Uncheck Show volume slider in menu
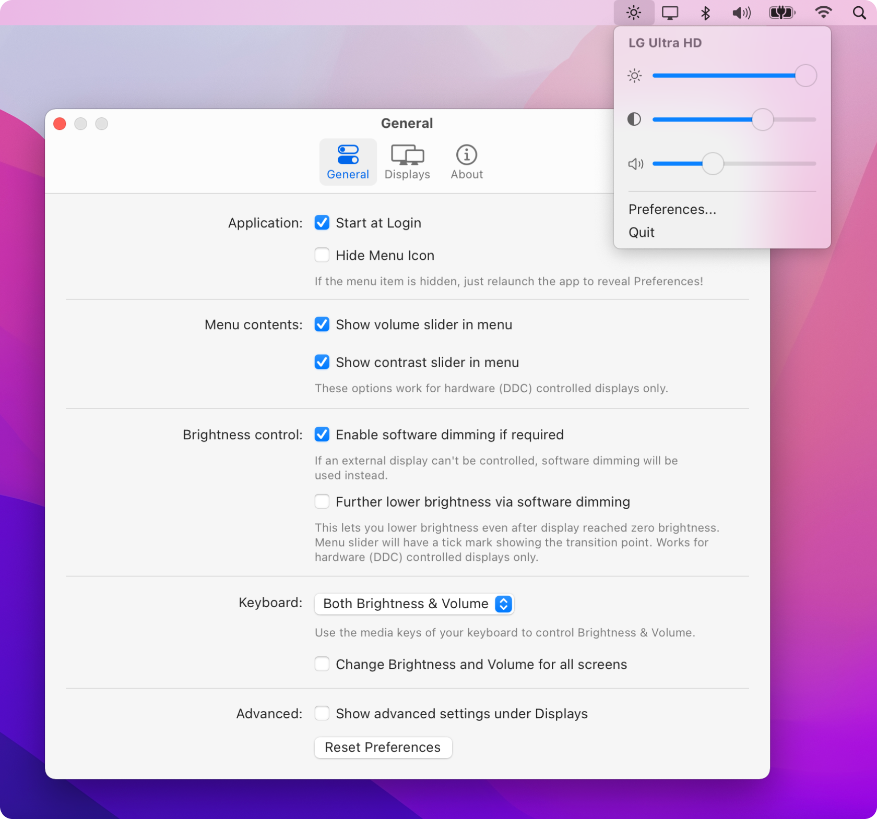Image resolution: width=877 pixels, height=819 pixels. pyautogui.click(x=322, y=324)
